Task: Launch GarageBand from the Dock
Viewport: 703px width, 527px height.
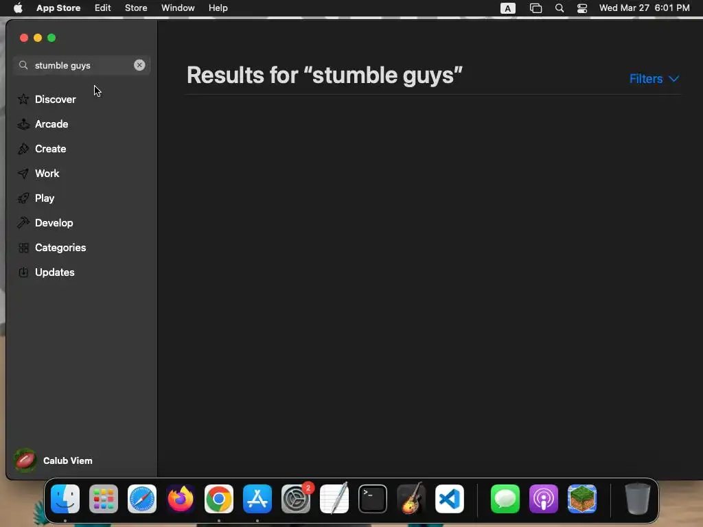Action: pos(411,498)
